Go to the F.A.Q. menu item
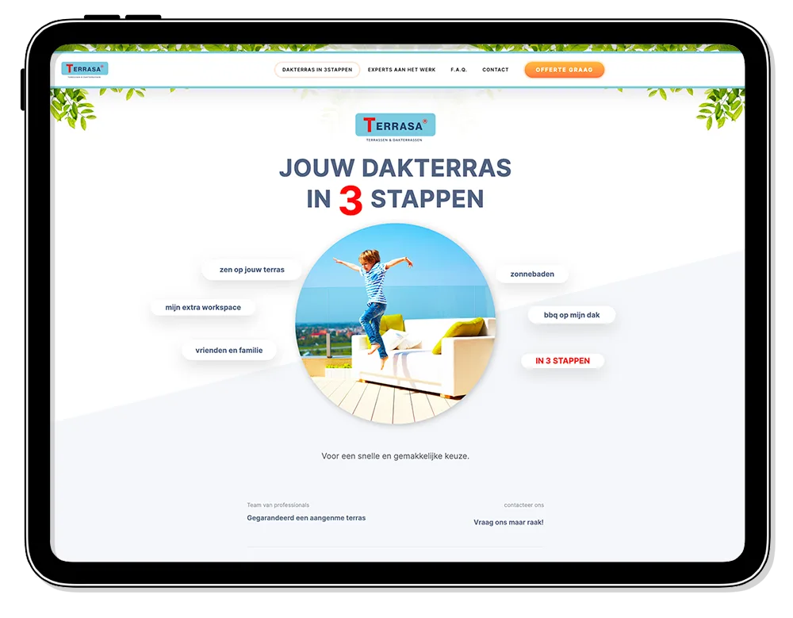The width and height of the screenshot is (793, 618). 458,70
